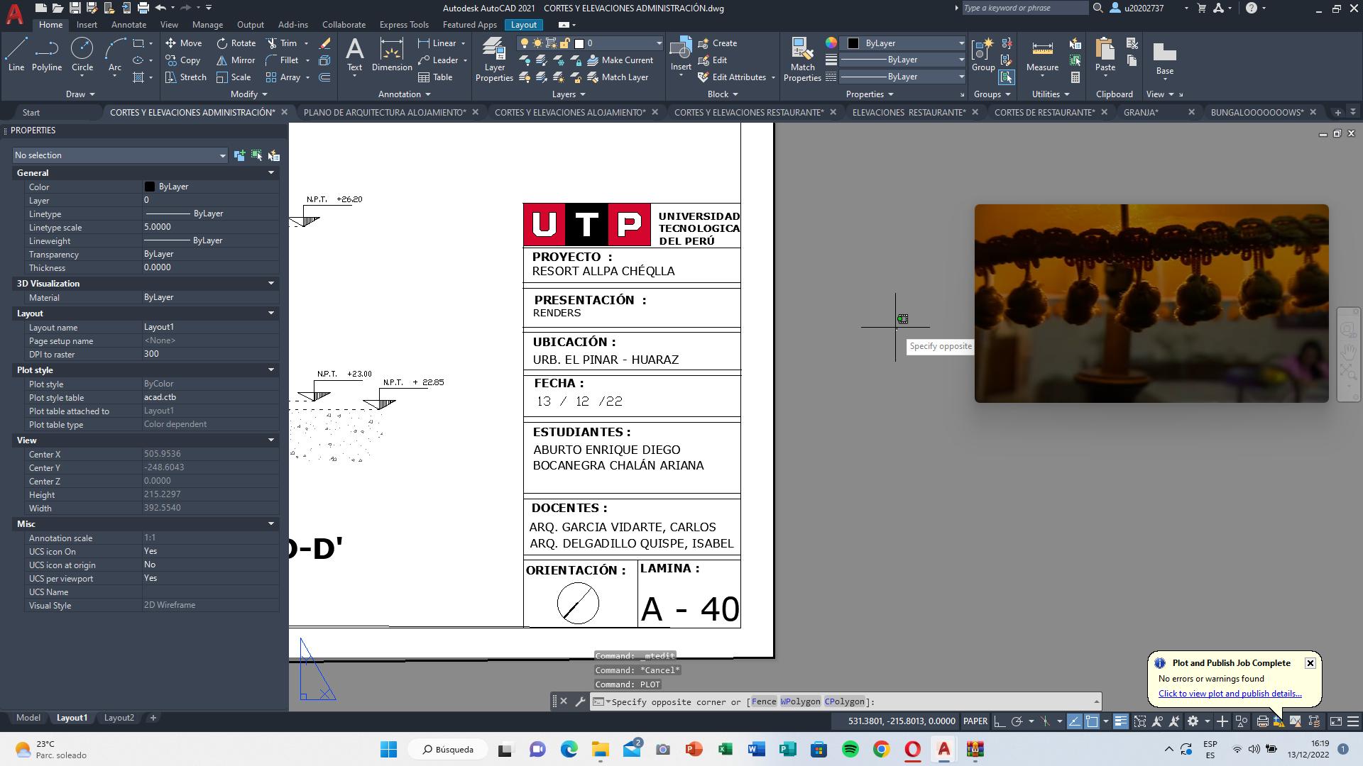Collapse the Plot style section

pyautogui.click(x=270, y=370)
